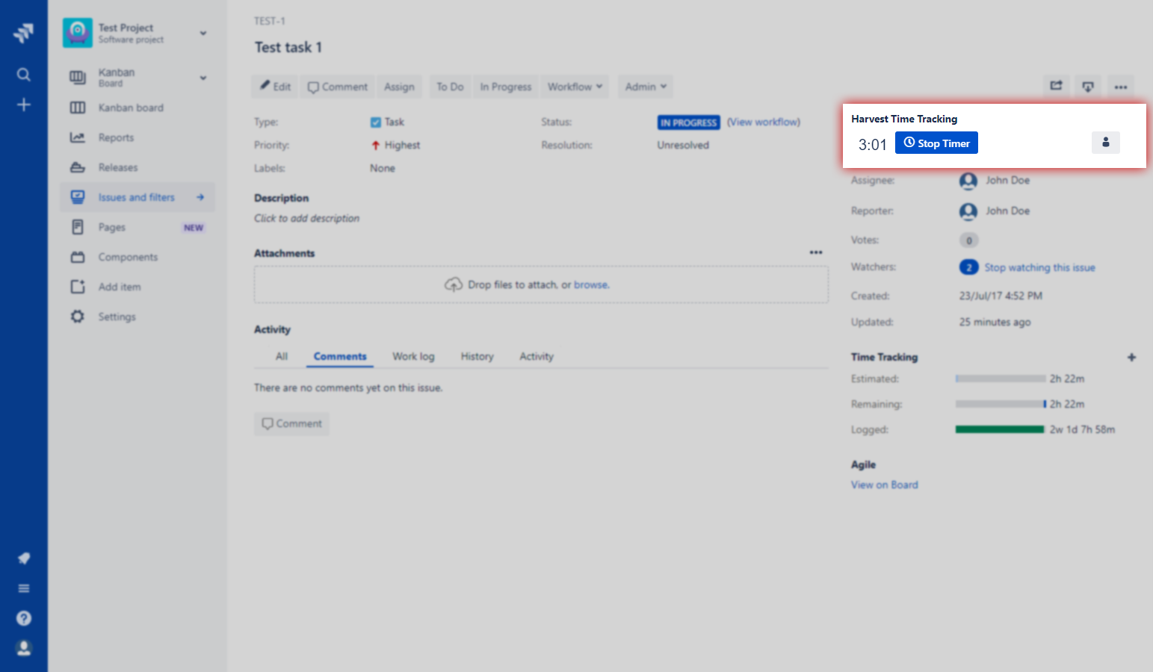The height and width of the screenshot is (672, 1153).
Task: Click the Harvest user profile icon
Action: tap(1106, 142)
